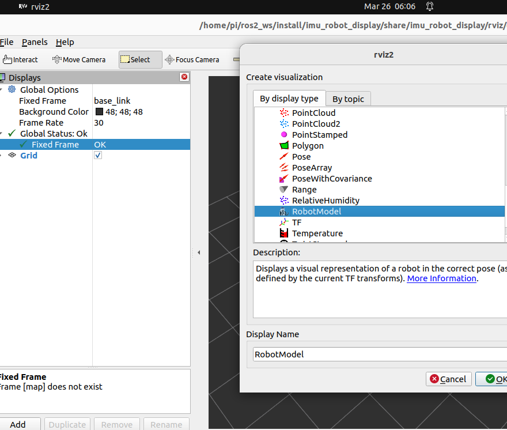Screen dimensions: 507x430
Task: Activate the Move Camera tool
Action: pyautogui.click(x=79, y=59)
